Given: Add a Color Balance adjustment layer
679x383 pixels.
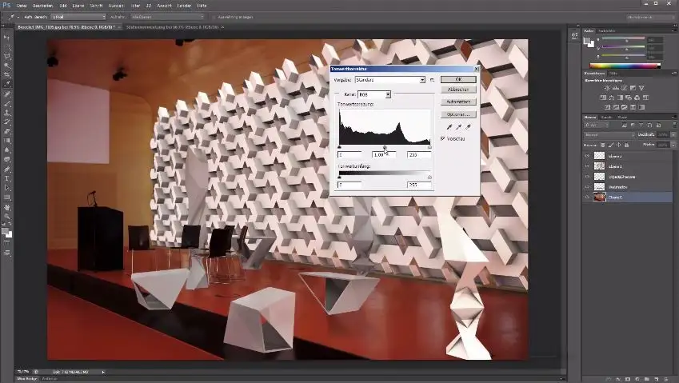Looking at the screenshot, I should pyautogui.click(x=611, y=98).
